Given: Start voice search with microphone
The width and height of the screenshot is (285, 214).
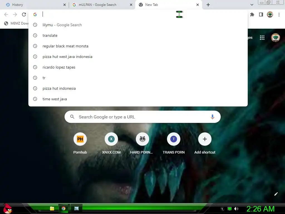Looking at the screenshot, I should (x=212, y=117).
